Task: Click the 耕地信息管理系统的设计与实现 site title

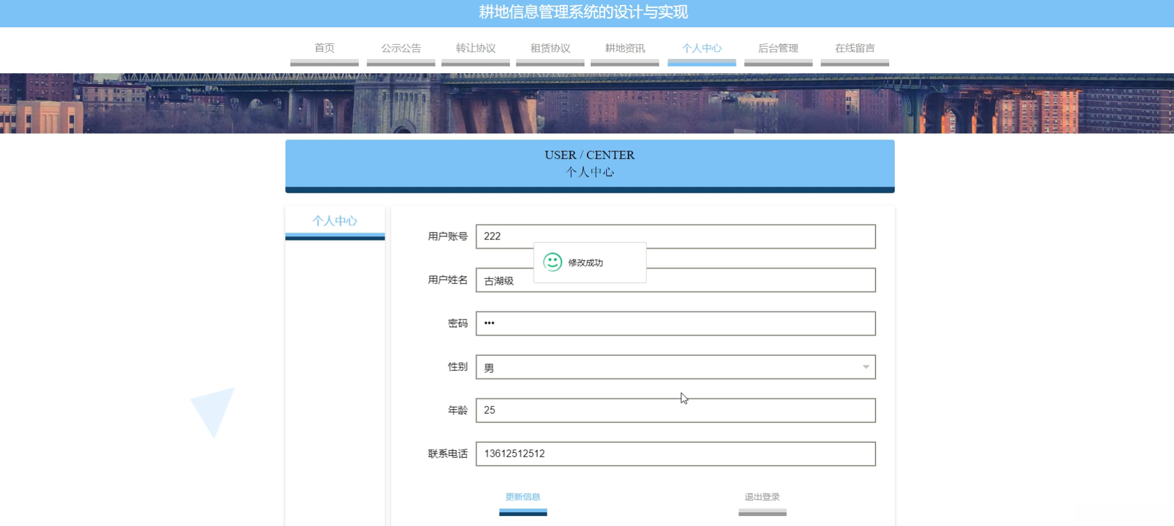Action: (x=583, y=12)
